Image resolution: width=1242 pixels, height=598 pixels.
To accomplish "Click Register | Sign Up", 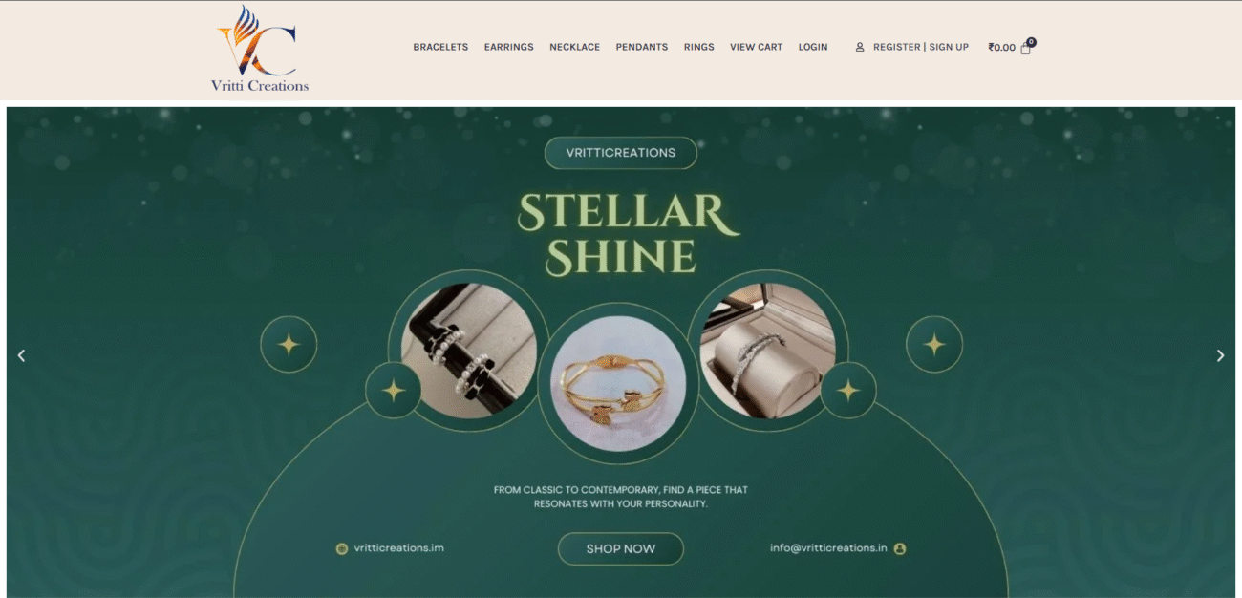I will click(x=921, y=47).
